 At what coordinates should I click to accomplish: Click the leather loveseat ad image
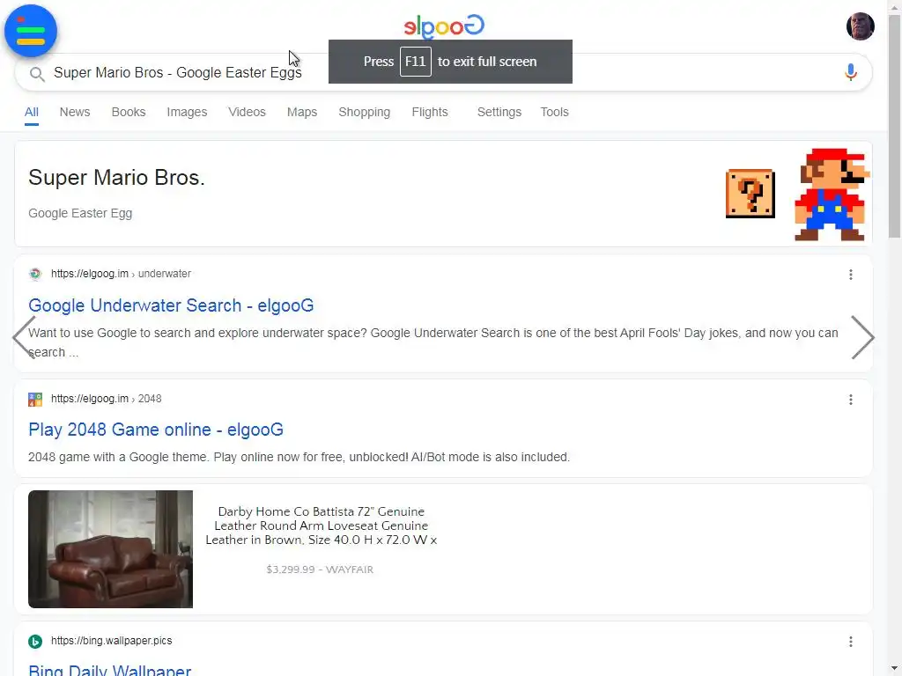[110, 549]
